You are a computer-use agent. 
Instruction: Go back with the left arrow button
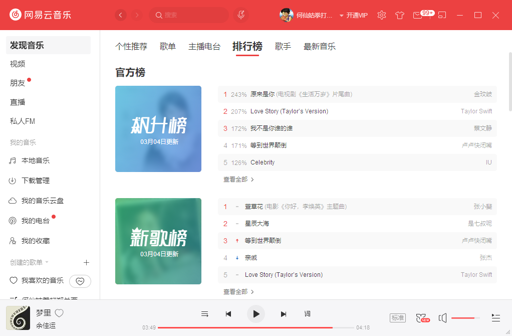(121, 15)
